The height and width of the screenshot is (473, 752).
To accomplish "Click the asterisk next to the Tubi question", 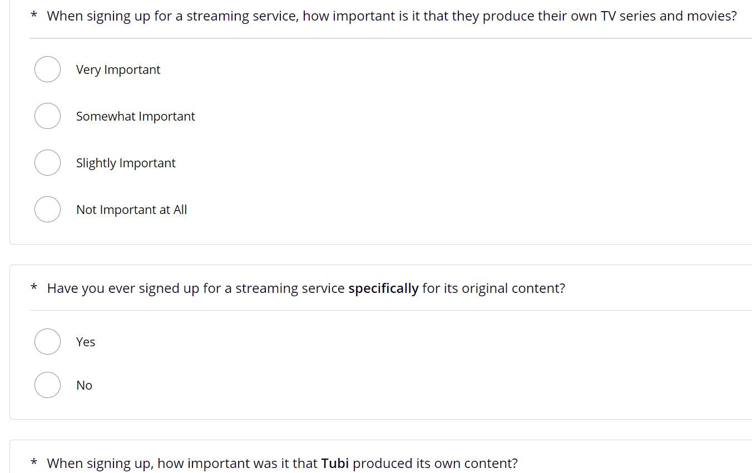I will click(34, 462).
